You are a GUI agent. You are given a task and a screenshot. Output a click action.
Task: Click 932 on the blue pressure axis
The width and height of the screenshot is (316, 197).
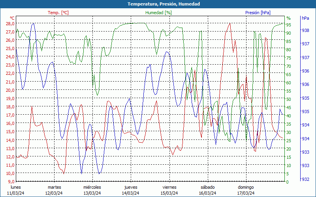pyautogui.click(x=305, y=179)
